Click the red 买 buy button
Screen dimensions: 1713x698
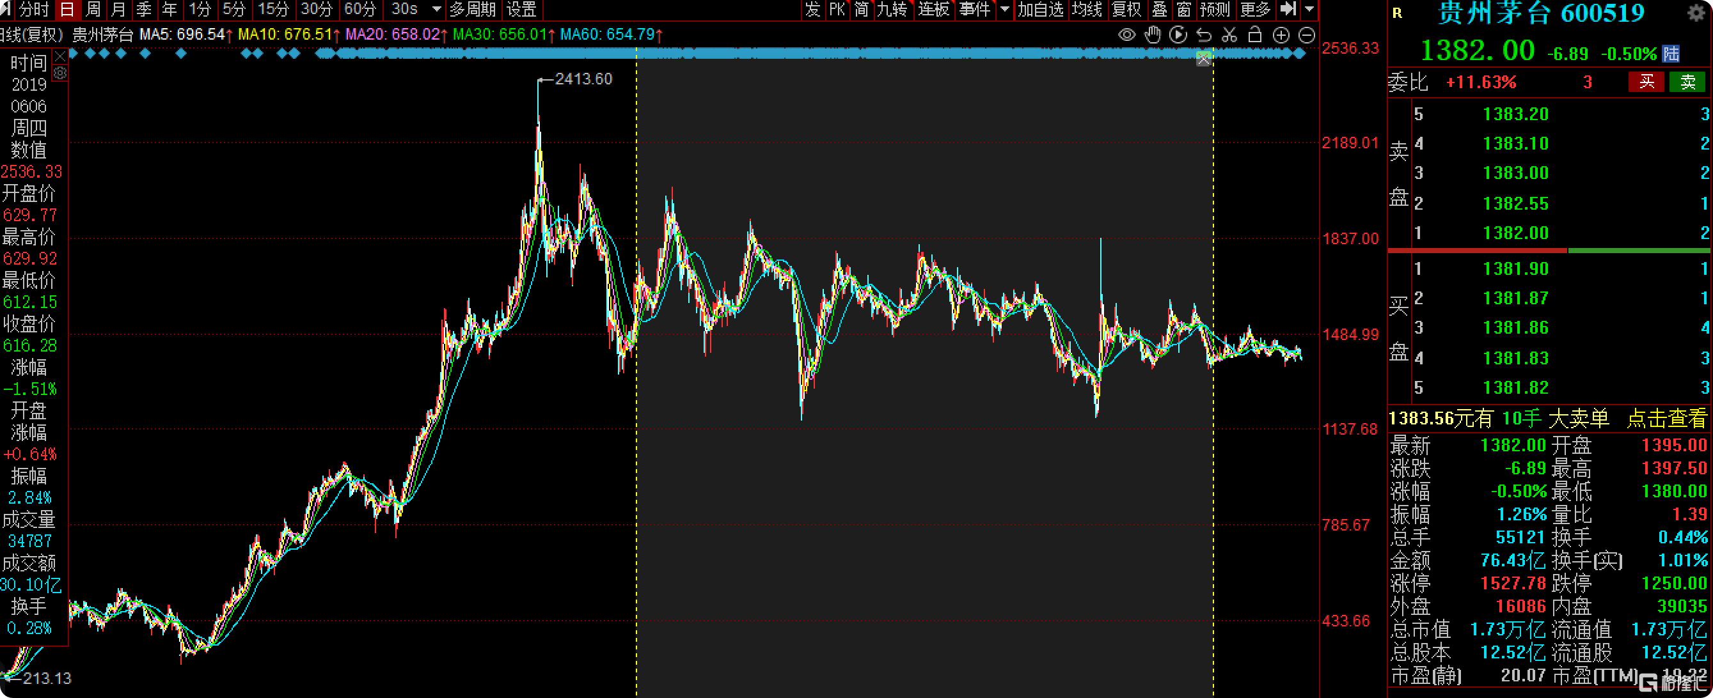[1646, 82]
